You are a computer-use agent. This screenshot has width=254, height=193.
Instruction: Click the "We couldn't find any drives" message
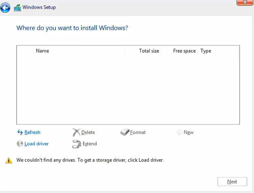(x=90, y=160)
